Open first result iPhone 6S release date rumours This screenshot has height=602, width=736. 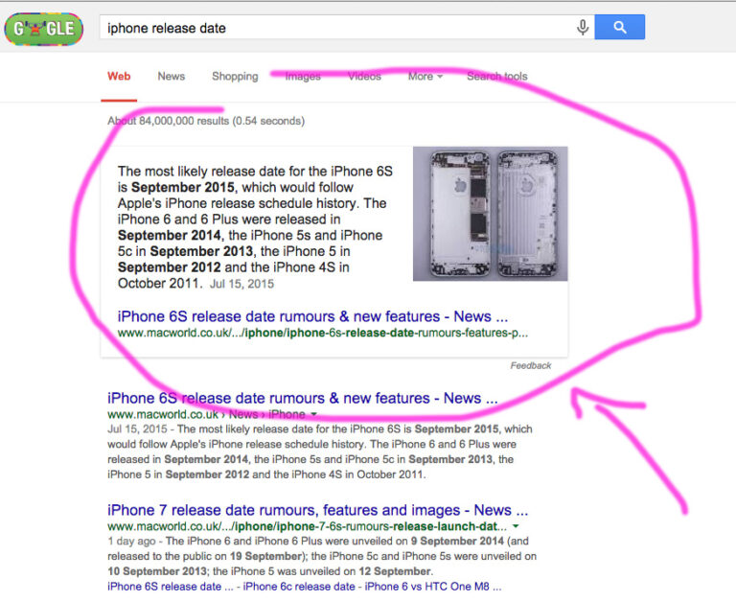[302, 398]
